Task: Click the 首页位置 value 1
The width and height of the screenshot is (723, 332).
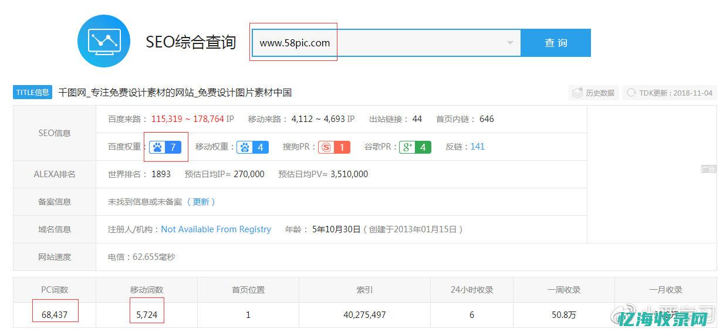Action: tap(248, 315)
